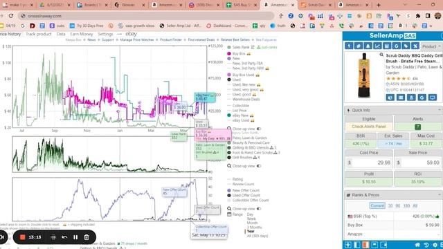Click the Amazon 'a' icon under the UPC line
This screenshot has height=249, width=443.
point(411,98)
